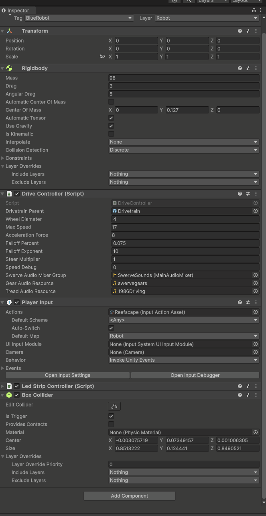Click the Open Input Debugger button
Screen dimensions: 266x516
coord(195,375)
